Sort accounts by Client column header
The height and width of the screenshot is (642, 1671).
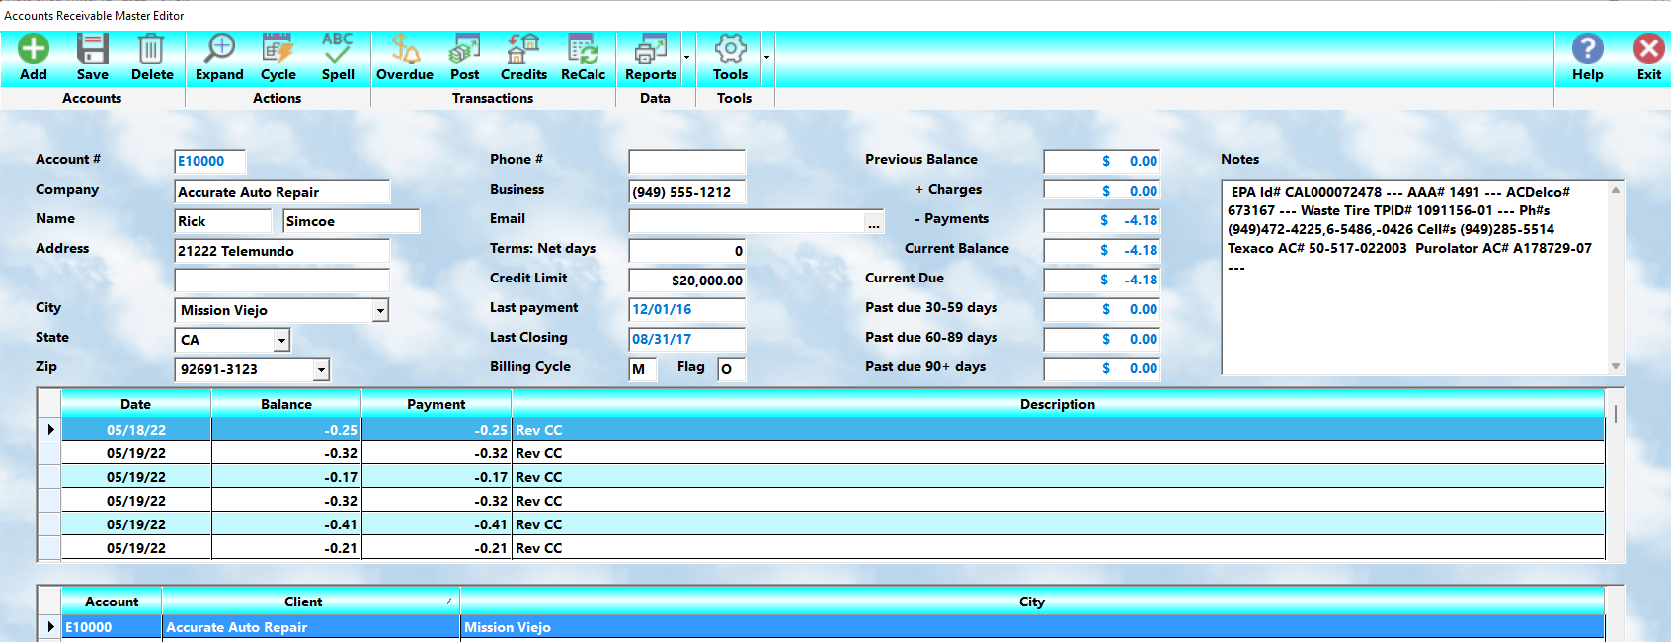point(311,602)
